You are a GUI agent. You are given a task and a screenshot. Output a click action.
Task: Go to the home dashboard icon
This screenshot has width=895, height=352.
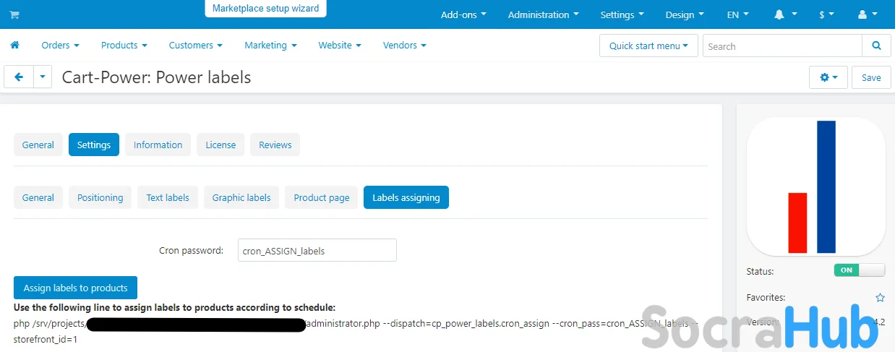click(14, 45)
